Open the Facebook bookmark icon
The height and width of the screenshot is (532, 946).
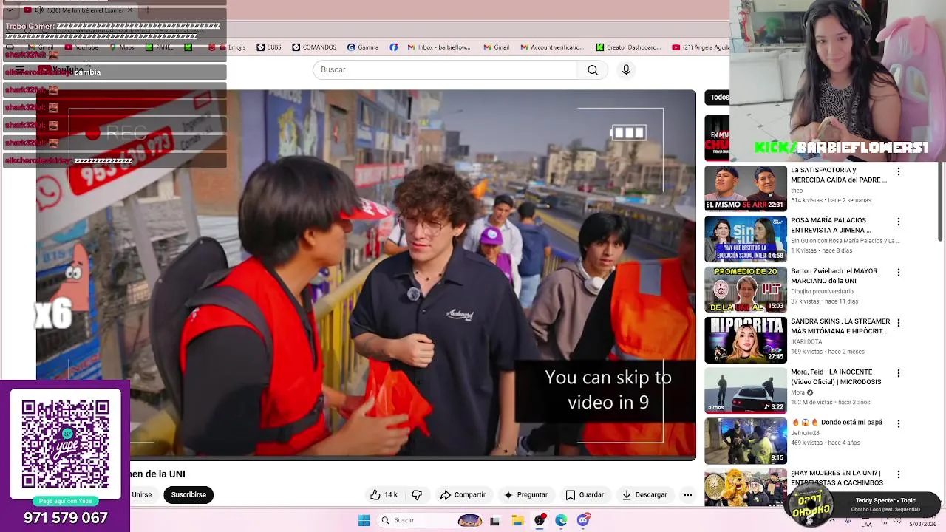point(394,47)
